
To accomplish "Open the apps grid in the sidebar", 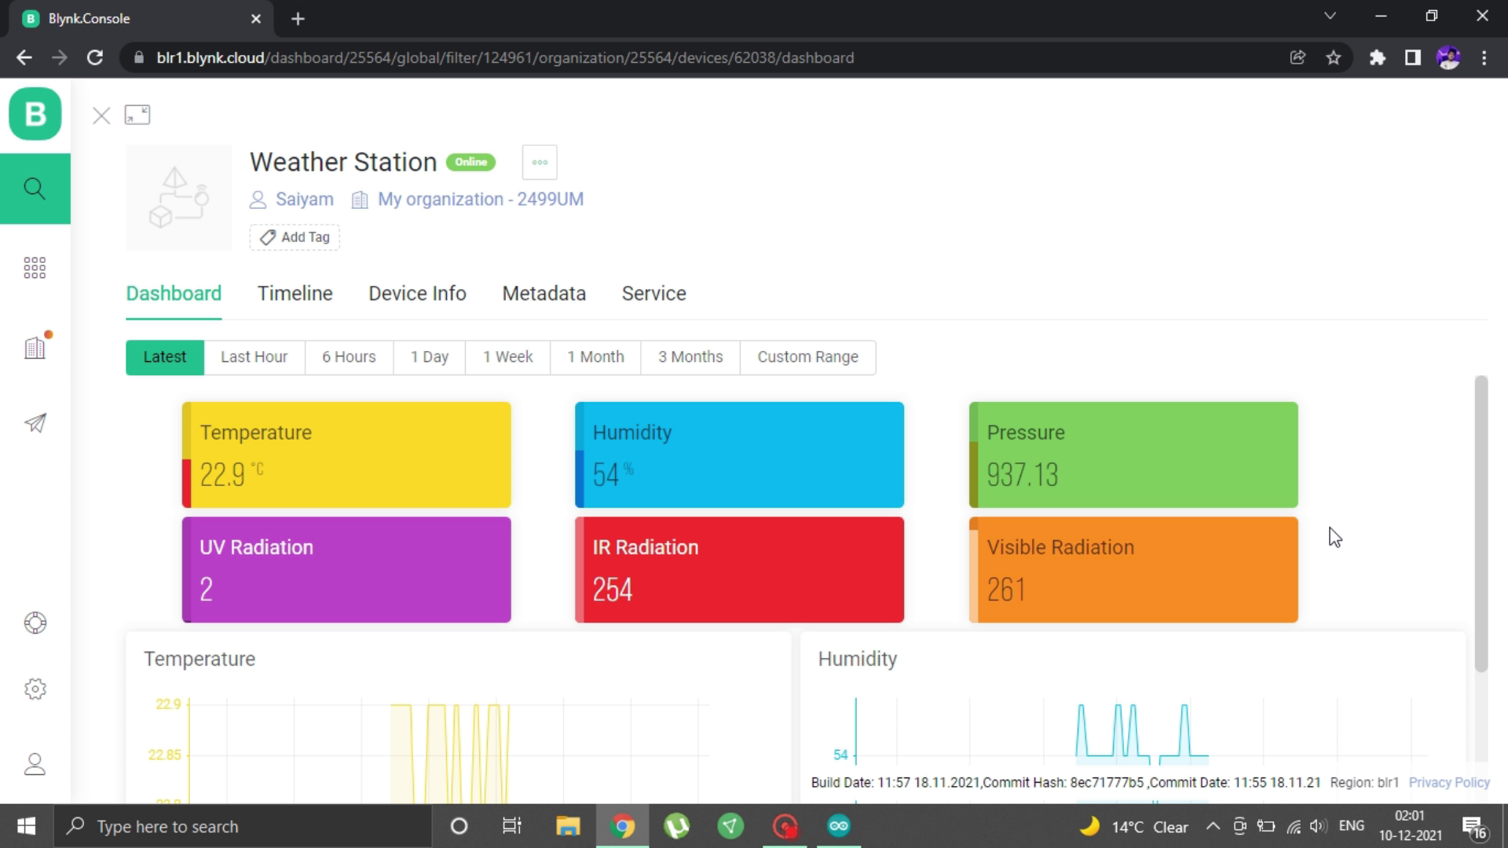I will tap(35, 268).
